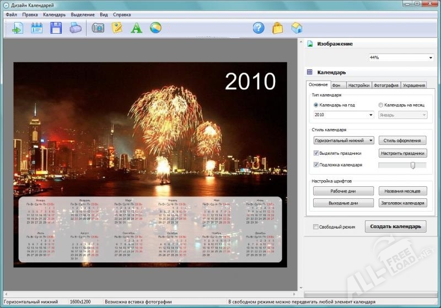Switch to the 'Фотография' tab
Viewport: 441px width, 308px height.
coord(385,85)
